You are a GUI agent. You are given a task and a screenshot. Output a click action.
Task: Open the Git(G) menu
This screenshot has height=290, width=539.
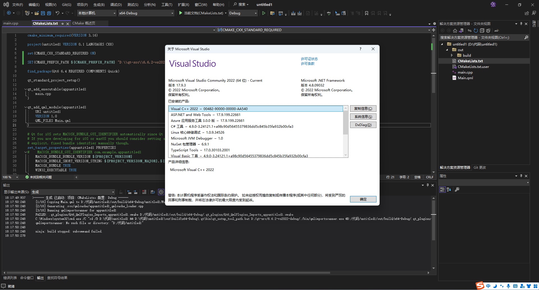67,5
